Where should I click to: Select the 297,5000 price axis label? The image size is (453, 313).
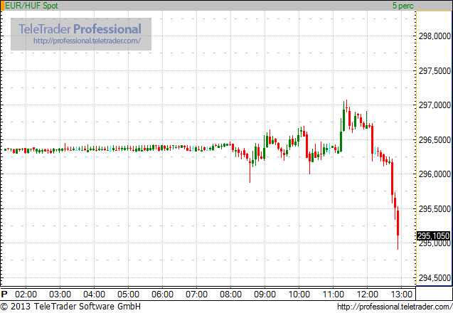click(x=435, y=71)
